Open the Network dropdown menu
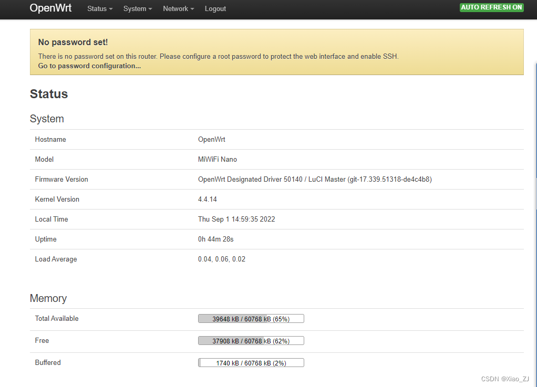537x387 pixels. [179, 8]
